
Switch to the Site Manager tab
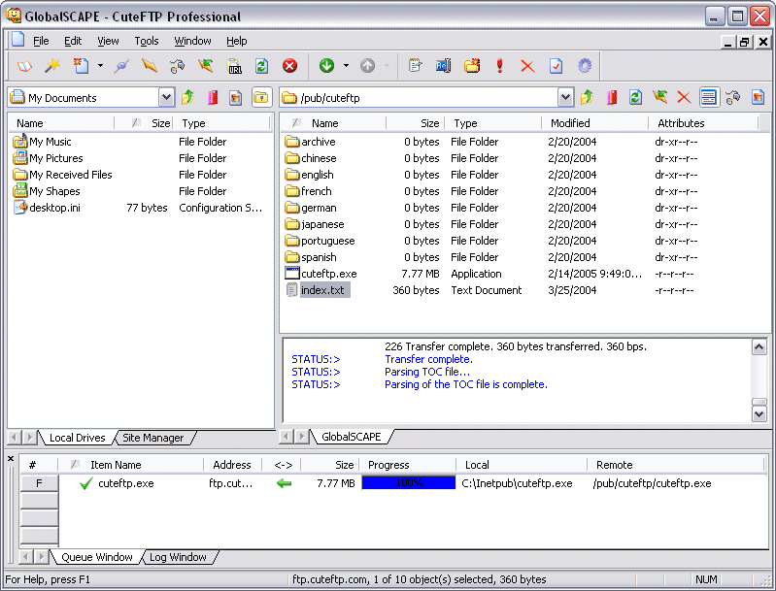tap(152, 438)
